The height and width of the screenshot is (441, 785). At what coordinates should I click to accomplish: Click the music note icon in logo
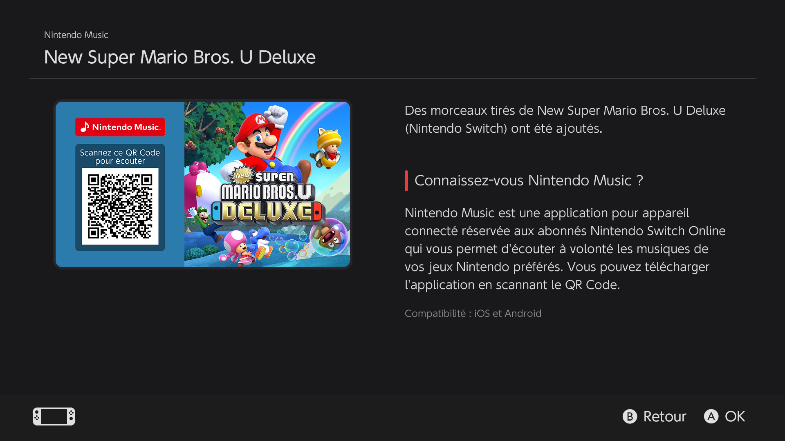coord(85,127)
